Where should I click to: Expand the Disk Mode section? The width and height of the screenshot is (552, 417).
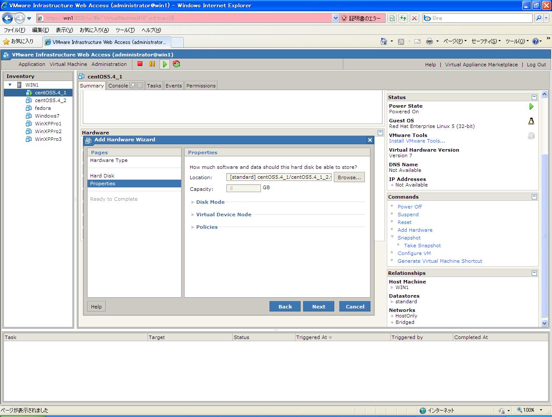point(193,202)
